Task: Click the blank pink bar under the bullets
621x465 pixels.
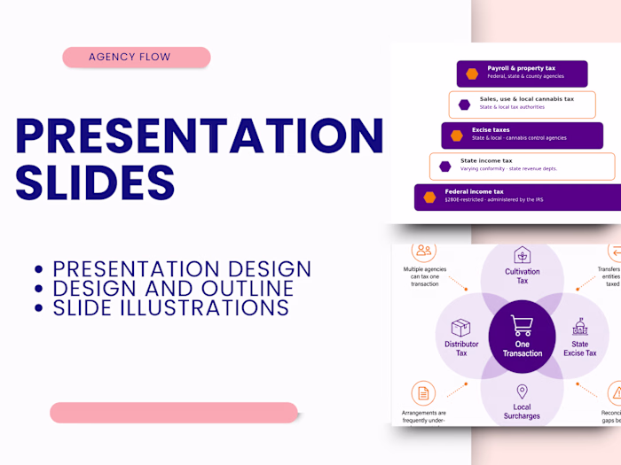Action: (174, 413)
